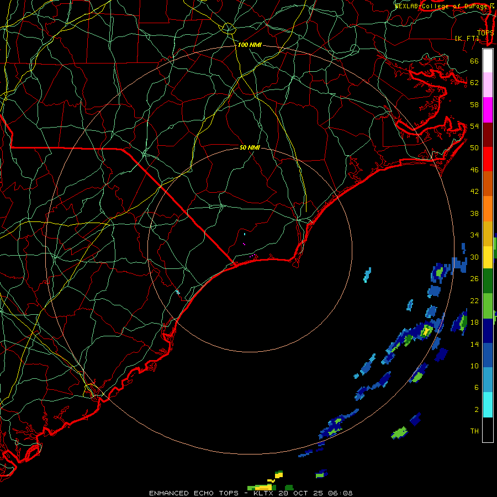Image resolution: width=497 pixels, height=497 pixels.
Task: Click the 66 legend value label
Action: click(x=474, y=61)
